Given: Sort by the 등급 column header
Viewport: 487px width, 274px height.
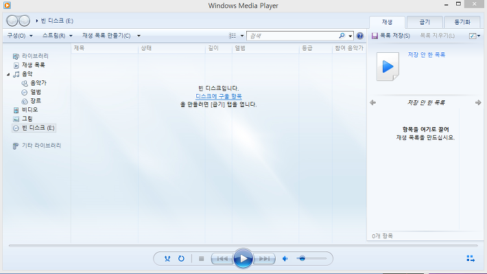Looking at the screenshot, I should 316,48.
